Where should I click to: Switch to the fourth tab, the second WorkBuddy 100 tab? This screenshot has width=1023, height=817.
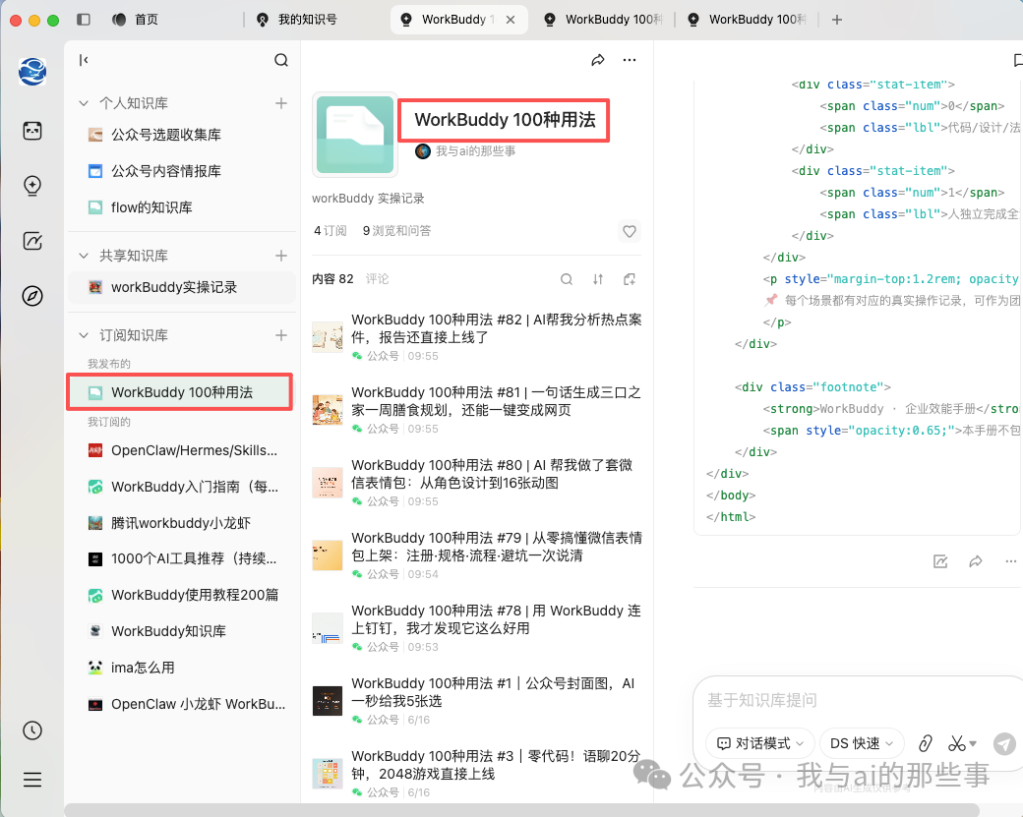click(603, 20)
